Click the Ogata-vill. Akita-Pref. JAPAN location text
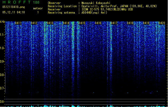168x107 pixels. pos(119,6)
